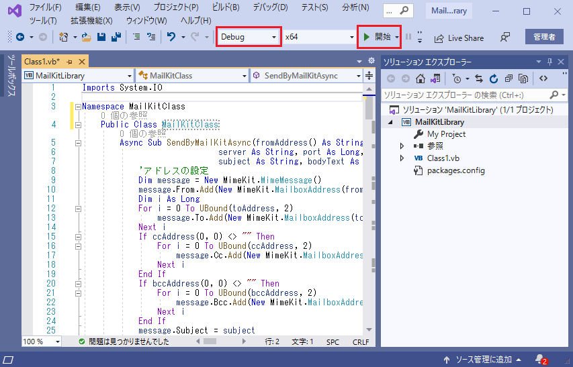Click the Navigate Backward arrow icon

tap(20, 37)
